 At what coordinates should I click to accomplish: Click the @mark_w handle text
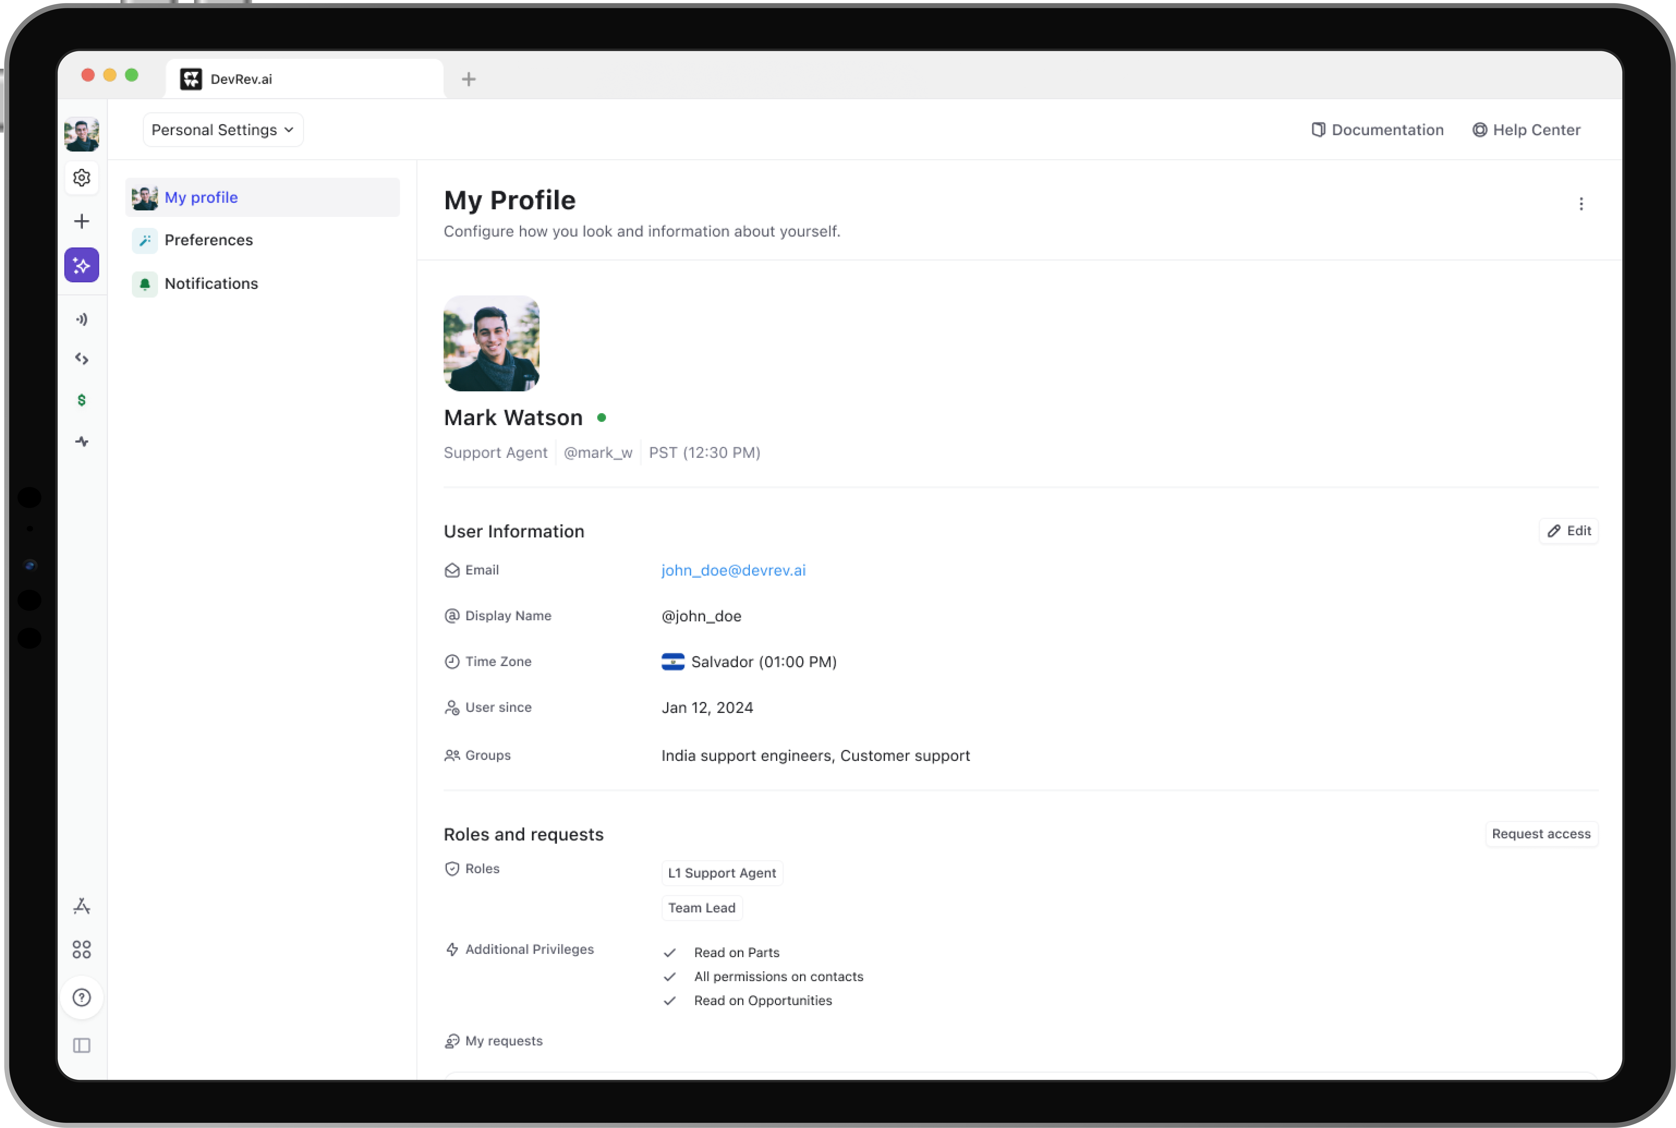[598, 453]
